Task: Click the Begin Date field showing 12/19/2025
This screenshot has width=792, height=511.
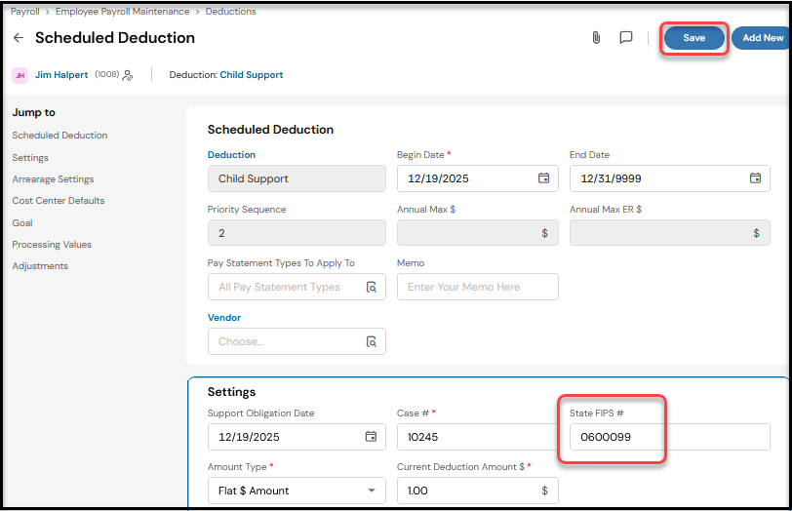Action: (477, 178)
